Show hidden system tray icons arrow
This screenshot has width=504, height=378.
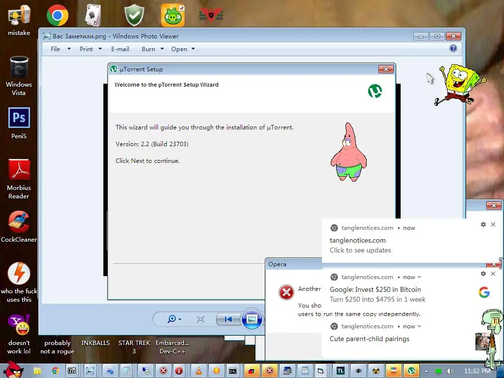click(426, 371)
